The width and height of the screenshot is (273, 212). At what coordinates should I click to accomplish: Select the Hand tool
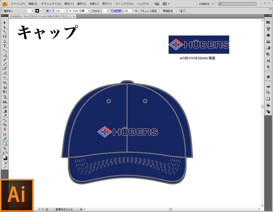(x=5, y=144)
